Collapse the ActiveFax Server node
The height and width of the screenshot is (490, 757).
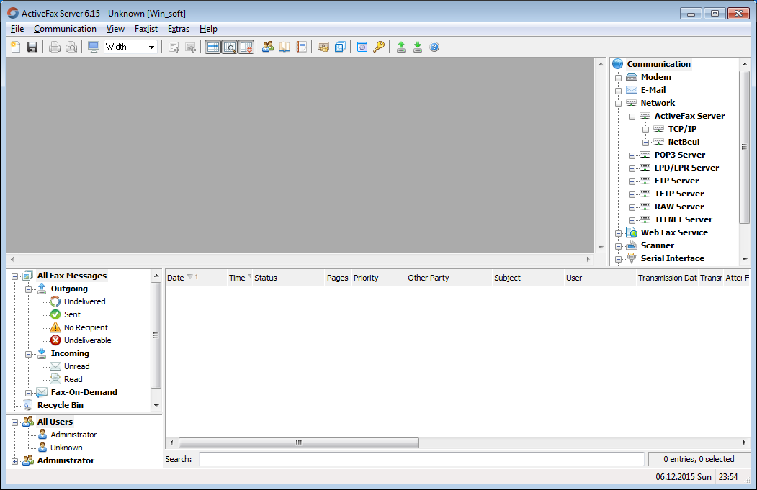[x=632, y=117]
